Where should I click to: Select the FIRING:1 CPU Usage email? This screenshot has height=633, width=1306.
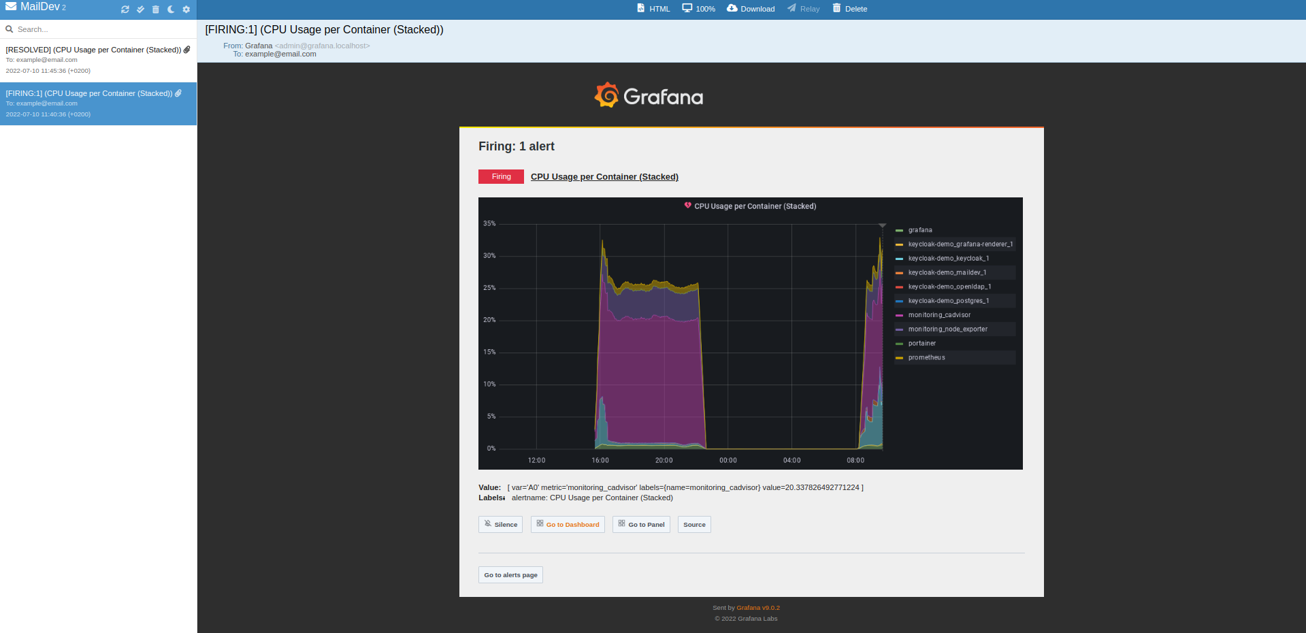click(98, 103)
